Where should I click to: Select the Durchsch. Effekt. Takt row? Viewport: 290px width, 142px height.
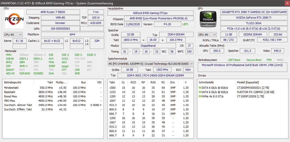(53, 109)
